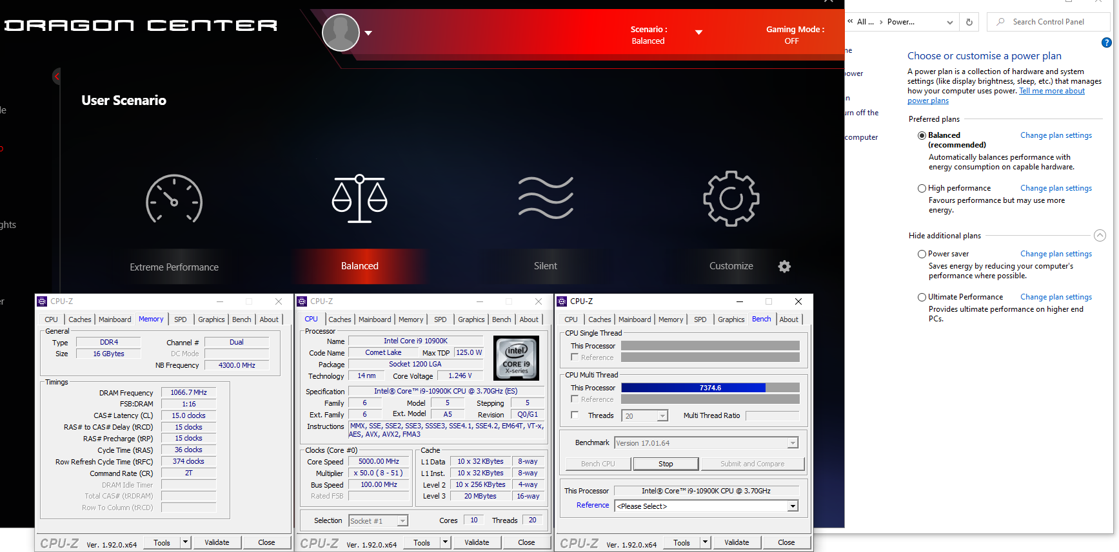Open settings gear next to Customize
Viewport: 1119px width, 552px height.
pos(784,267)
